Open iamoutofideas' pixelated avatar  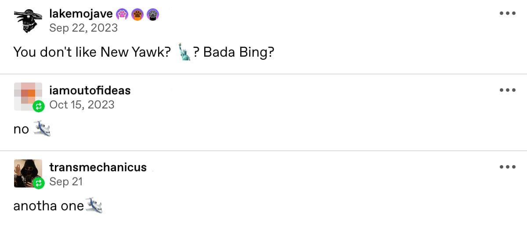(x=27, y=95)
